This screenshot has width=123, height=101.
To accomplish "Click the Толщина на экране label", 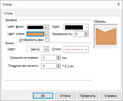I will point(24,58).
